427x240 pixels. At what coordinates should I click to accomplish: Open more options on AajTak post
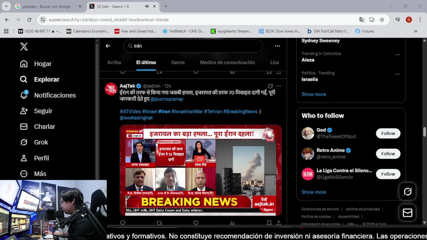point(279,86)
